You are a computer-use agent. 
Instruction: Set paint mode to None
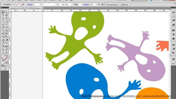click(x=7, y=63)
